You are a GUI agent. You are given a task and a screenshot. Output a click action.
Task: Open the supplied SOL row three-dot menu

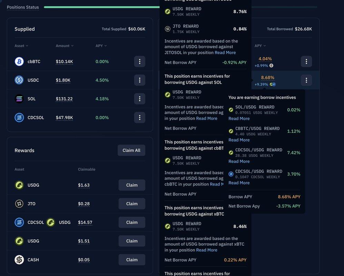[139, 99]
